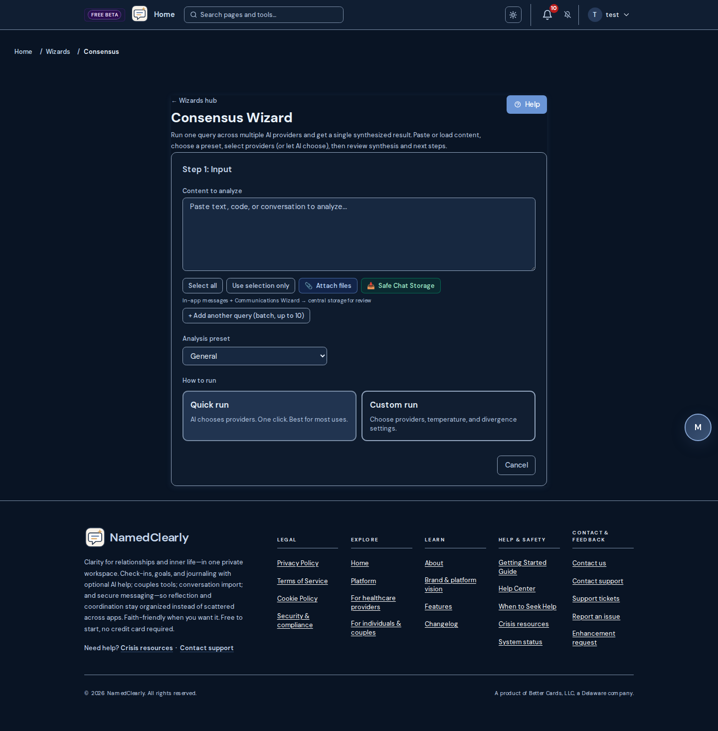This screenshot has height=731, width=718.
Task: Open Contact us link
Action: point(589,563)
